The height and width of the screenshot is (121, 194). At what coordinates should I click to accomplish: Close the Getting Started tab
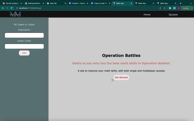[43, 3]
